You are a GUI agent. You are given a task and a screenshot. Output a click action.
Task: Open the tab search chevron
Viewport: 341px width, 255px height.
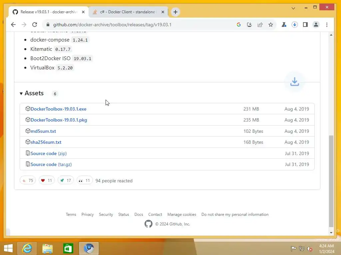click(x=293, y=8)
